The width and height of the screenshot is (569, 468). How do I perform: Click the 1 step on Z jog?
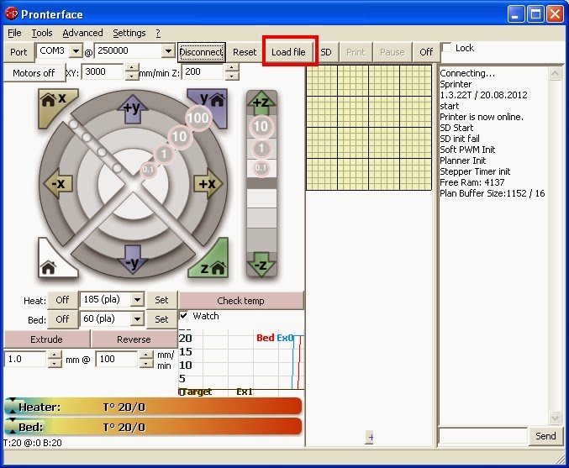pyautogui.click(x=261, y=149)
